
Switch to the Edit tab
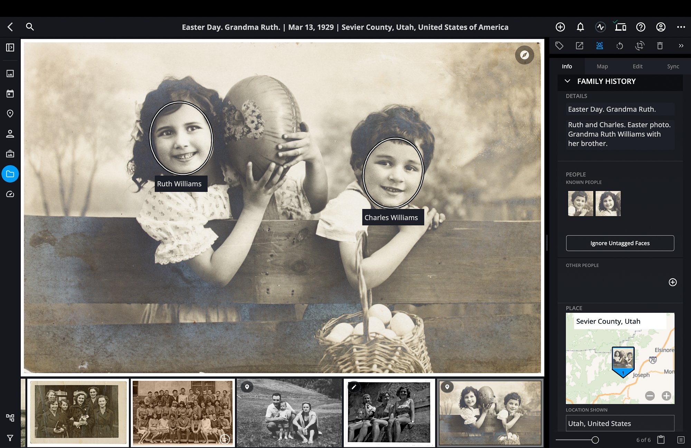tap(637, 66)
